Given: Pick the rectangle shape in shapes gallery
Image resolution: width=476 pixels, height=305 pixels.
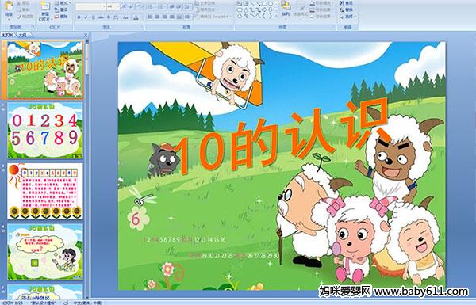Looking at the screenshot, I should (265, 3).
